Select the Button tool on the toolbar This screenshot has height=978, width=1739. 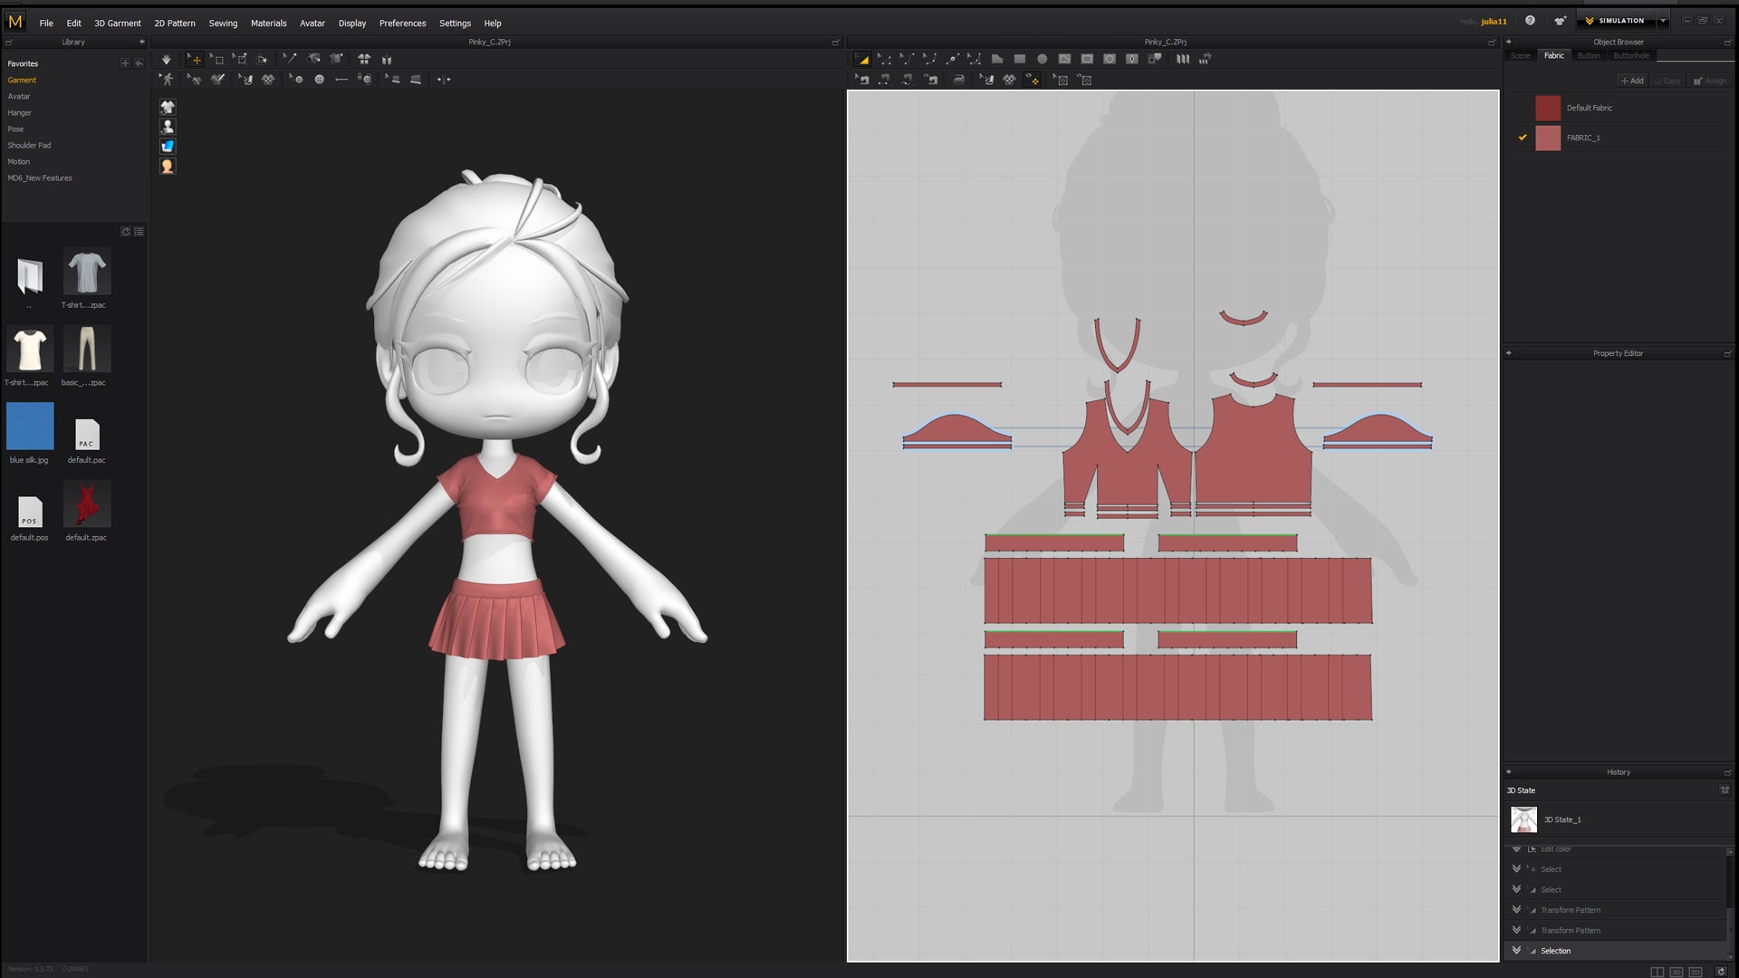318,80
